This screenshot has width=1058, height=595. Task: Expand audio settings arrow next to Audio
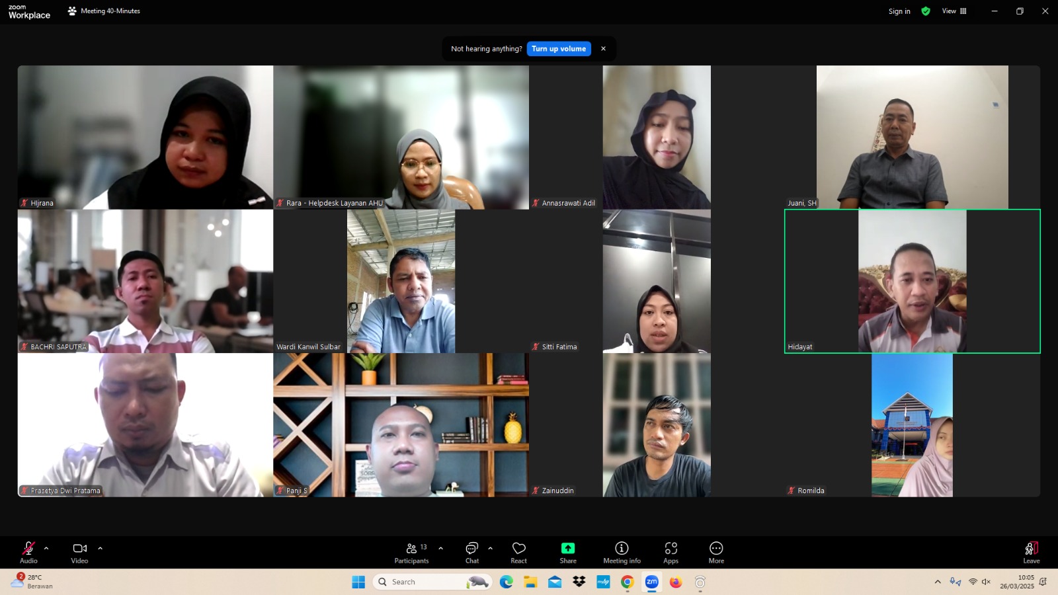[x=46, y=548]
